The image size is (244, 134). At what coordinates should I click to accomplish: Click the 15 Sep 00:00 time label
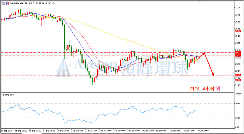click(x=21, y=131)
